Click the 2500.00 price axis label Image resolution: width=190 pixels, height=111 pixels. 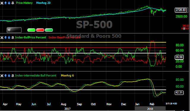(181, 17)
